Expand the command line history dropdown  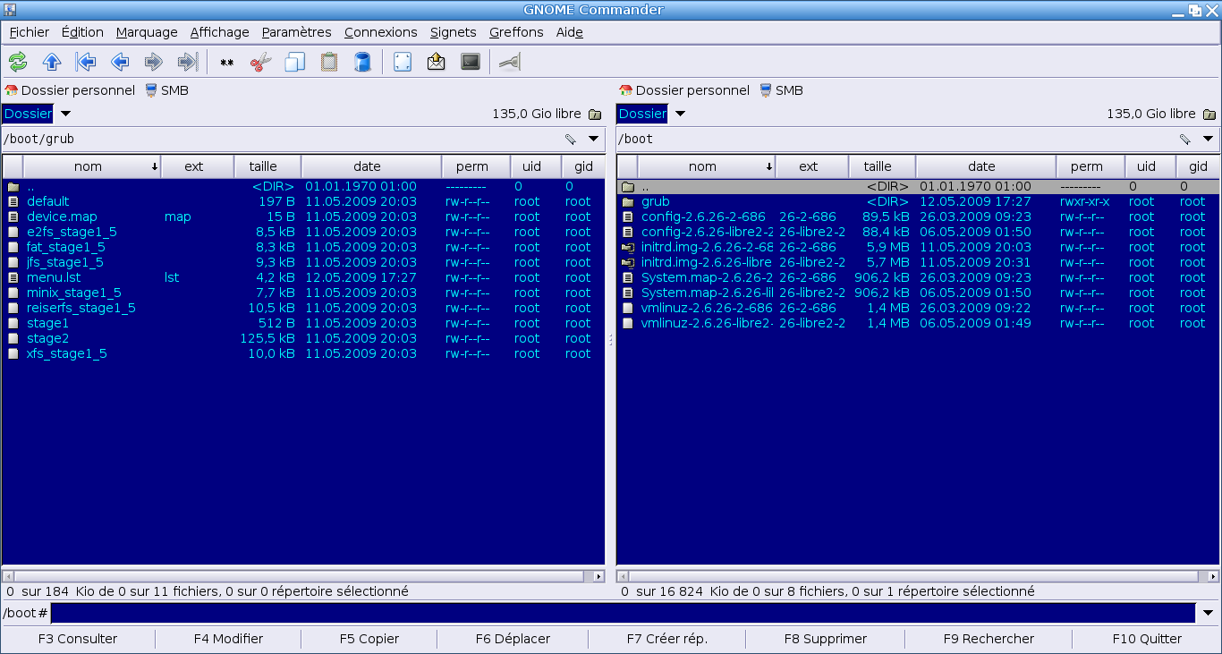tap(1209, 613)
